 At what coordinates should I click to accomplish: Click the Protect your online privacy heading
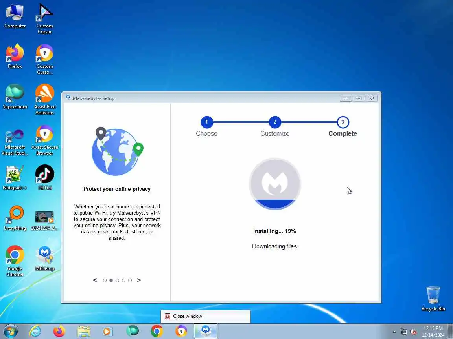click(117, 189)
